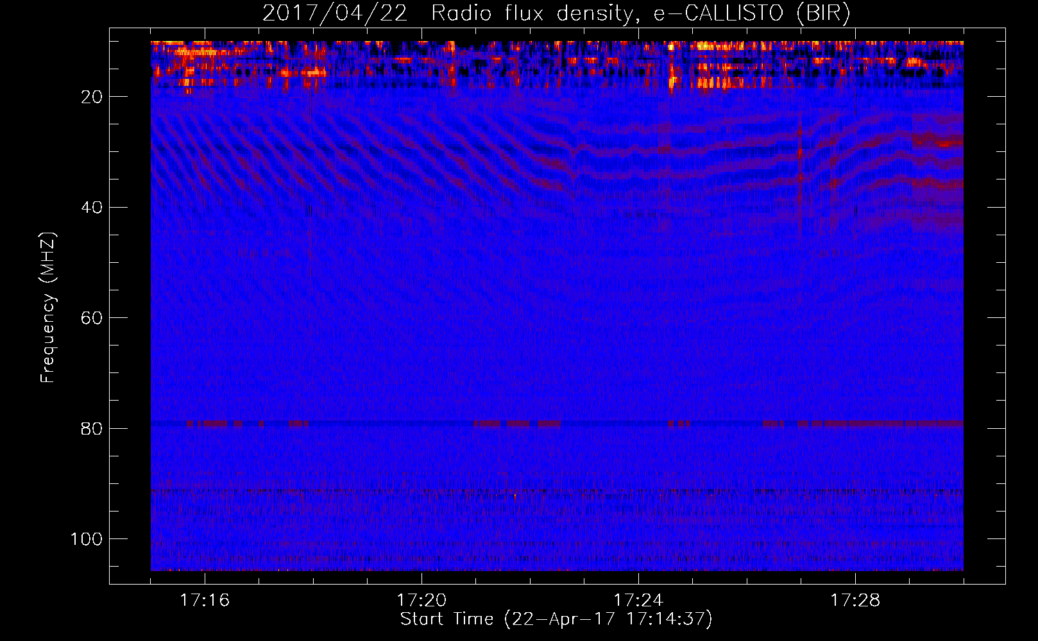The width and height of the screenshot is (1038, 641).
Task: Click the 100 MHz frequency tick label
Action: coord(87,539)
